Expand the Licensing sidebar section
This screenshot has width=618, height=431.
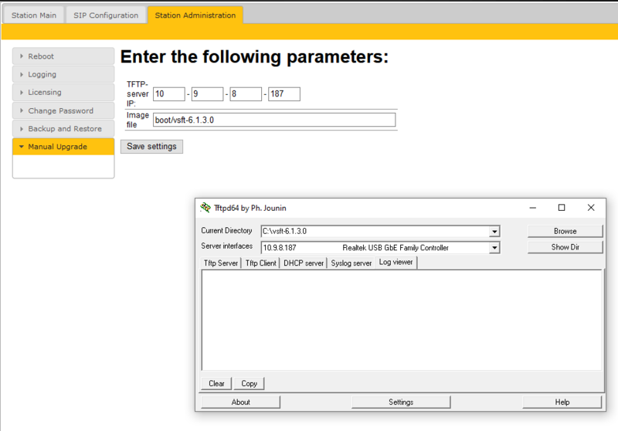coord(63,92)
